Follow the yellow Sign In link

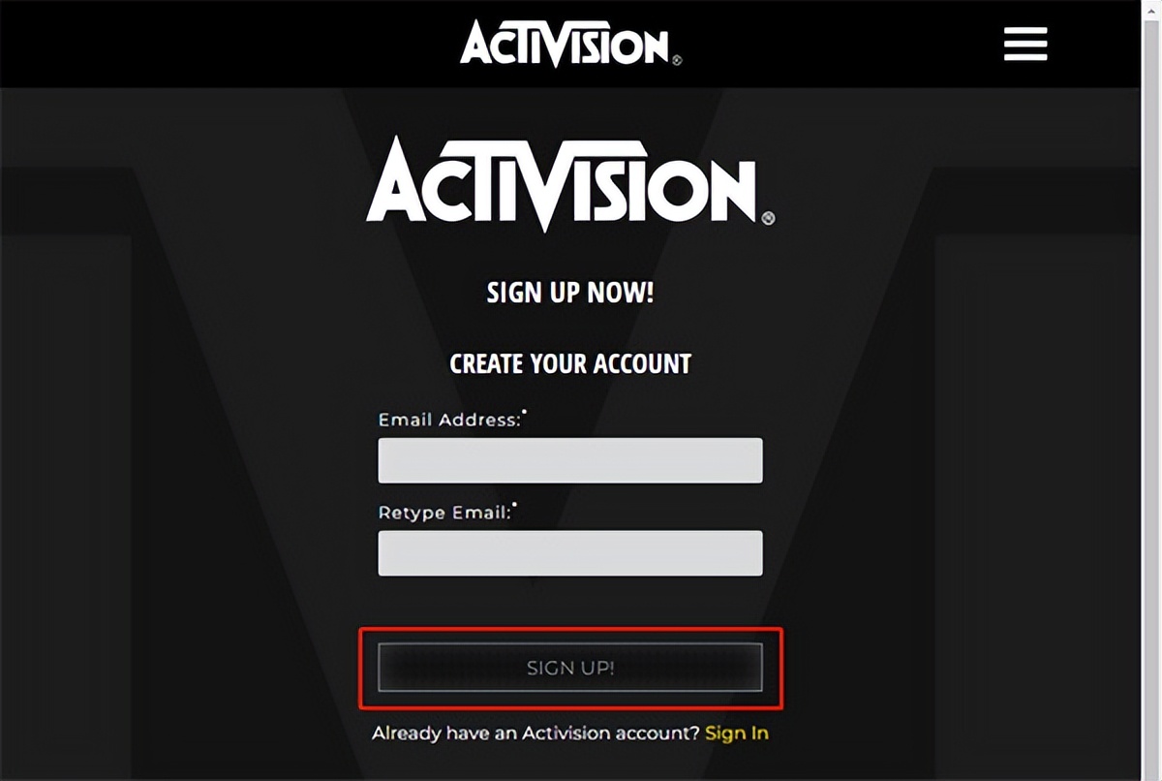(x=737, y=733)
